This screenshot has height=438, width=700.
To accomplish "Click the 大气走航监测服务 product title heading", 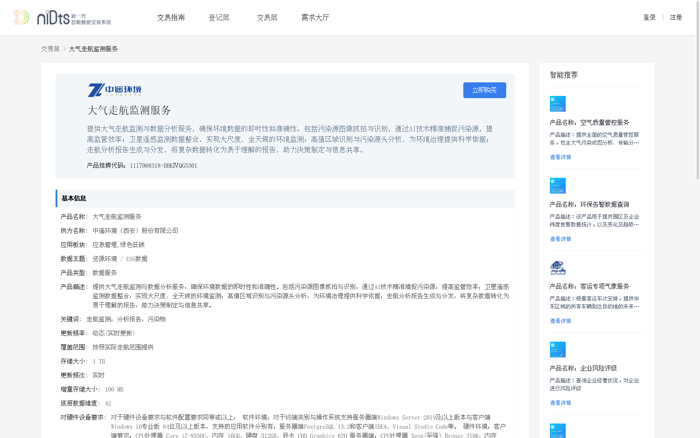I will pos(129,110).
